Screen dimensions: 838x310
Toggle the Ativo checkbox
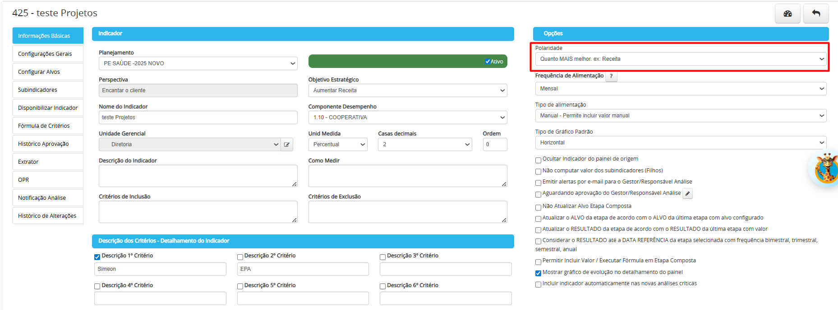pyautogui.click(x=488, y=62)
